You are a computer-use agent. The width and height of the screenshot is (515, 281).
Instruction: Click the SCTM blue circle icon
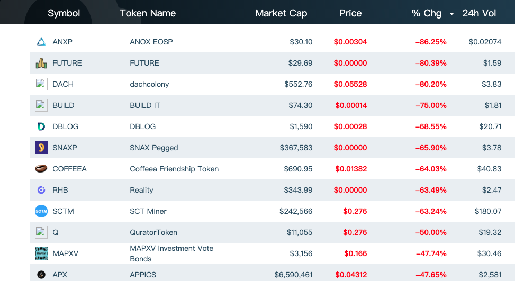point(41,211)
